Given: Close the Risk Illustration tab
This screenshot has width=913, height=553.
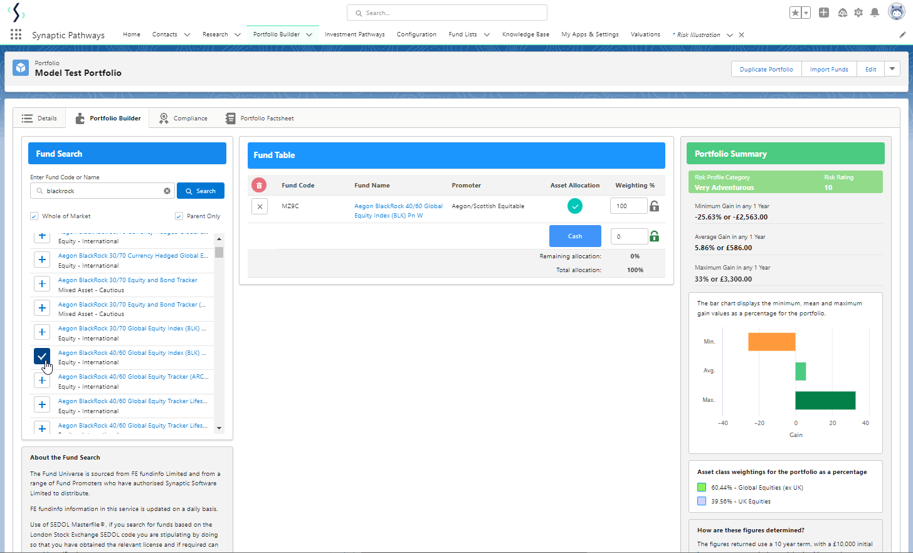Looking at the screenshot, I should click(741, 35).
